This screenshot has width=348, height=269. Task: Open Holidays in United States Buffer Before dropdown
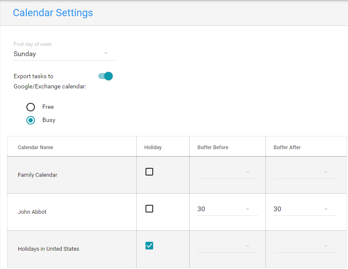click(x=227, y=246)
